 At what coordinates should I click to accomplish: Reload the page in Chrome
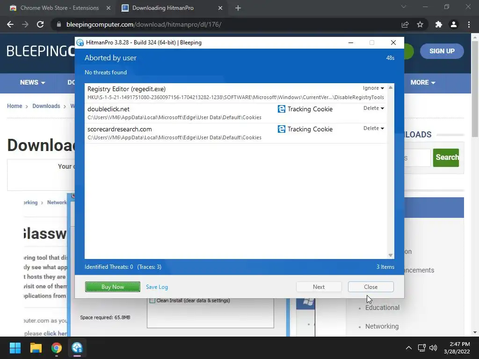click(x=40, y=24)
